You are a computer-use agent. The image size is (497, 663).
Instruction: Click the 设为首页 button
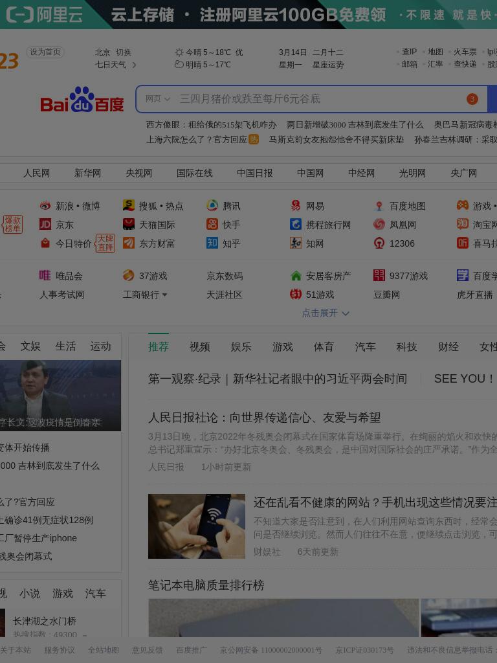click(x=45, y=52)
